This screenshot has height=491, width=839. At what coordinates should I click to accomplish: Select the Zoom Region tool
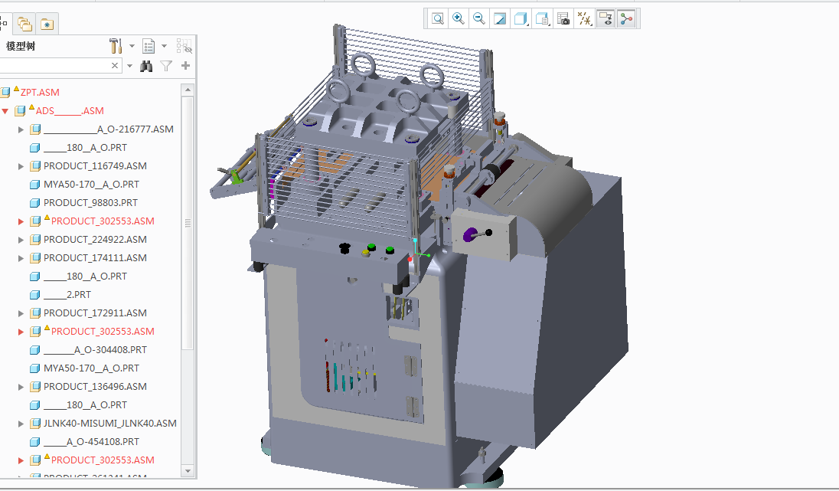pos(437,18)
